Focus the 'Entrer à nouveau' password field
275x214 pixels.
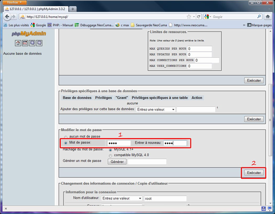[x=175, y=143]
